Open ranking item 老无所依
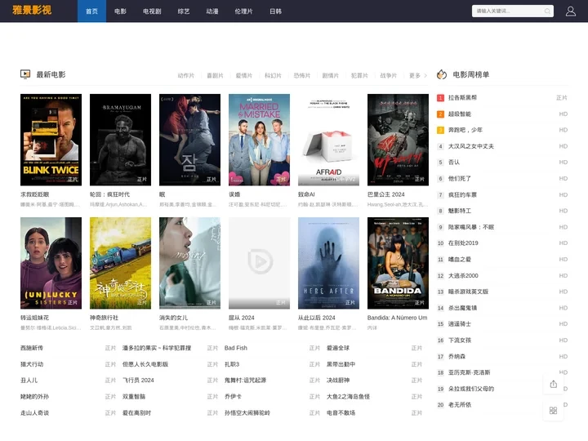 460,404
